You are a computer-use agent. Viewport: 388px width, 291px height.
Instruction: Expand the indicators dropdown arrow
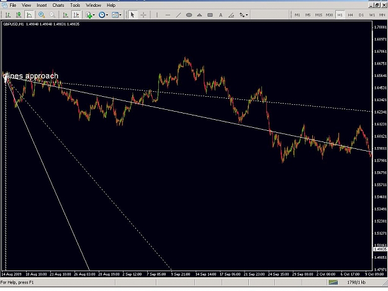(94, 15)
